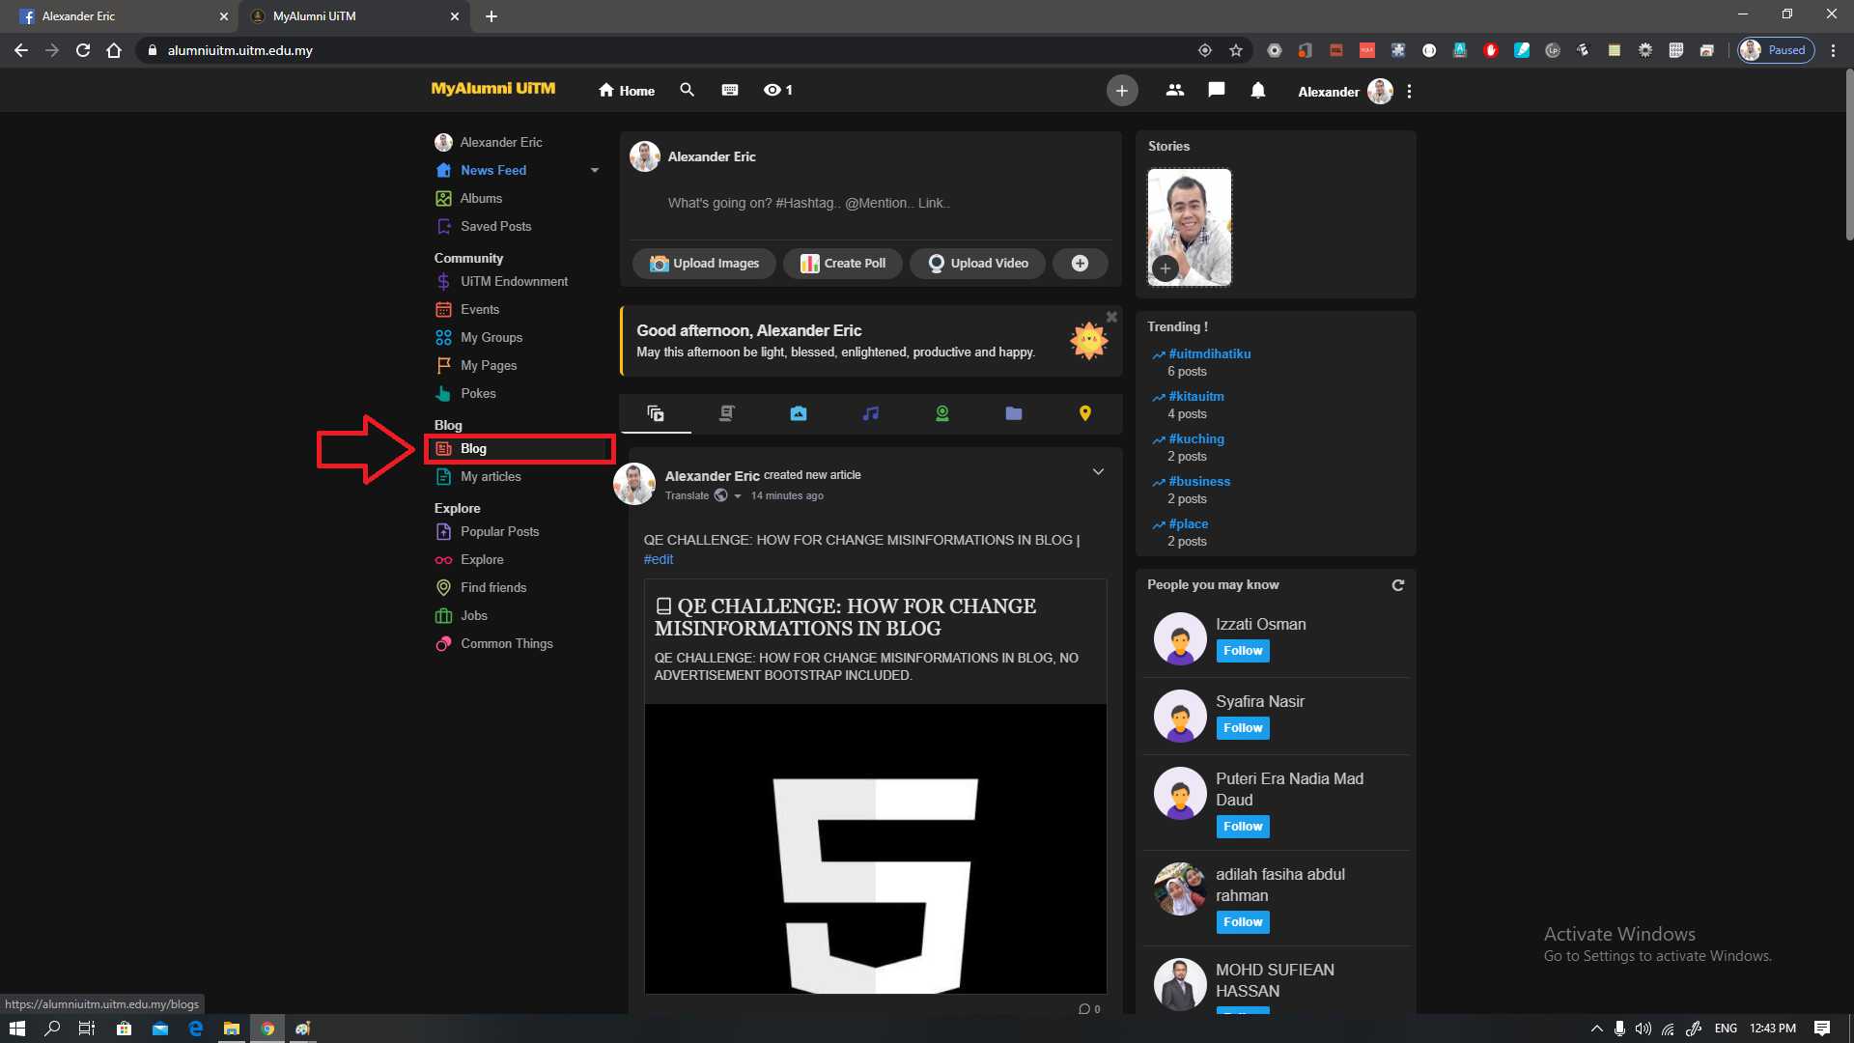
Task: Open Albums in the sidebar
Action: pos(481,199)
